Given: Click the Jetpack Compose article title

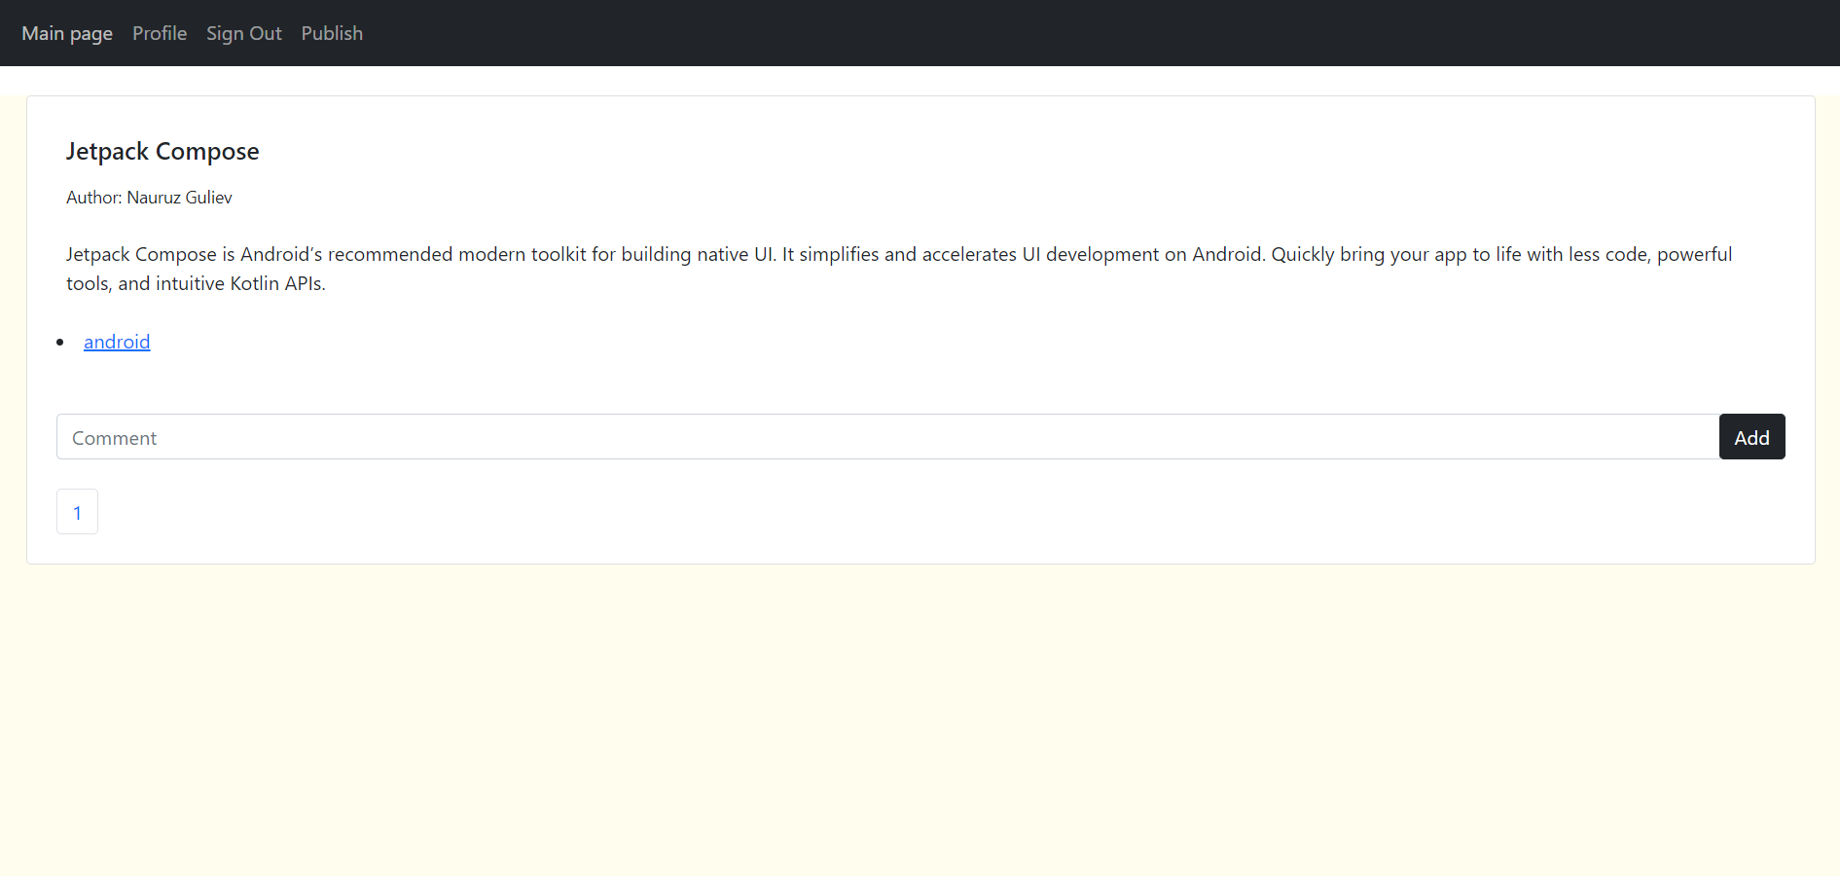Looking at the screenshot, I should click(162, 152).
